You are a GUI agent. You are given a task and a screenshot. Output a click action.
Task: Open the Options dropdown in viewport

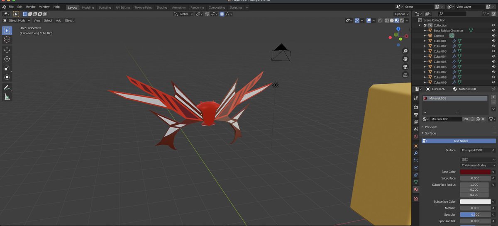[402, 14]
